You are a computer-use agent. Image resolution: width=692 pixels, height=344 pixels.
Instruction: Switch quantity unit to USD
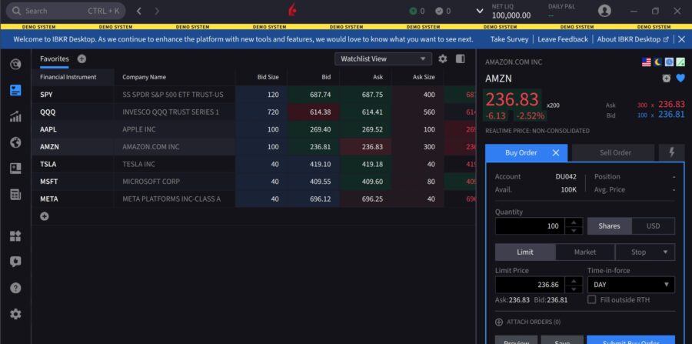(x=653, y=226)
